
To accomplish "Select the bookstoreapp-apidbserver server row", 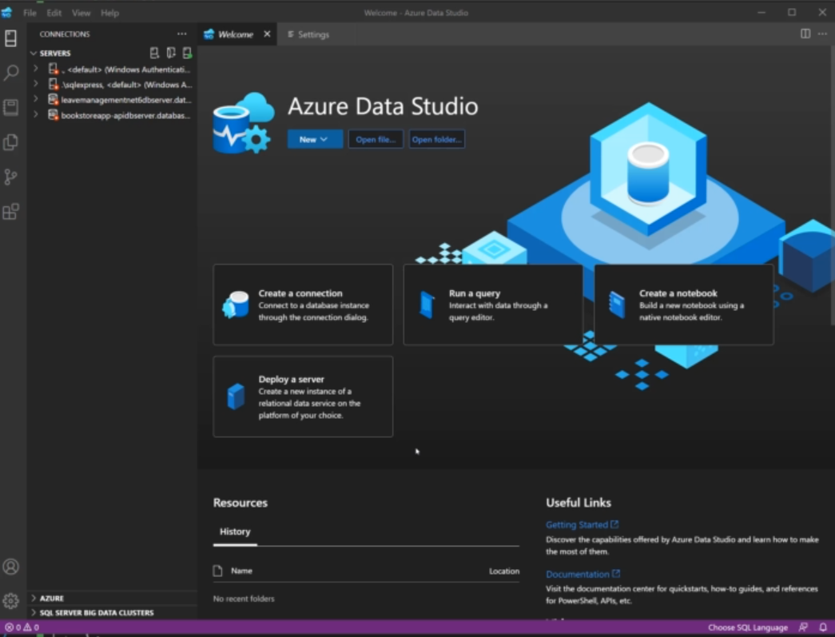I will 113,115.
